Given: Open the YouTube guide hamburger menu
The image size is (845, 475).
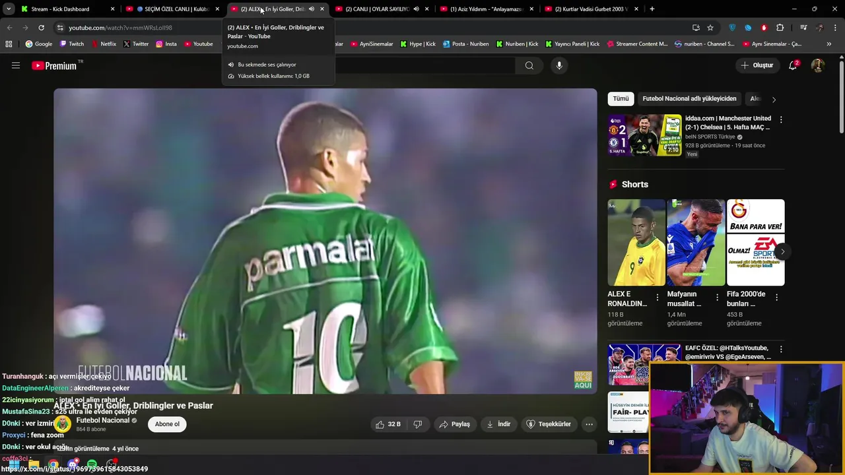Looking at the screenshot, I should coord(16,65).
